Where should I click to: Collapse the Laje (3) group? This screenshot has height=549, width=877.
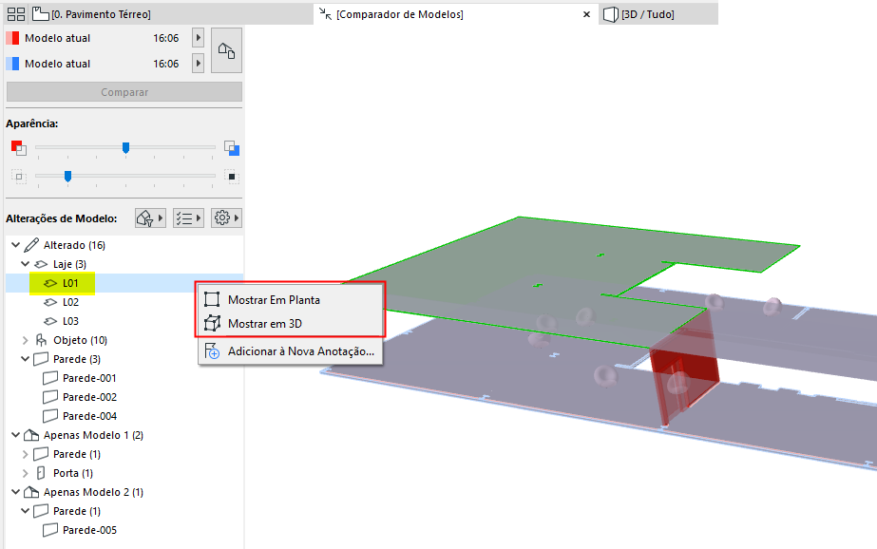25,264
